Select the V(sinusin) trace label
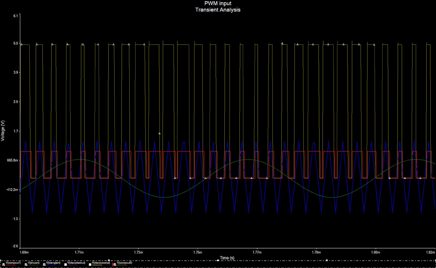Image resolution: width=436 pixels, height=268 pixels. click(33, 263)
